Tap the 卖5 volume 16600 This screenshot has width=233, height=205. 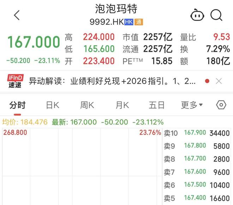(220, 198)
